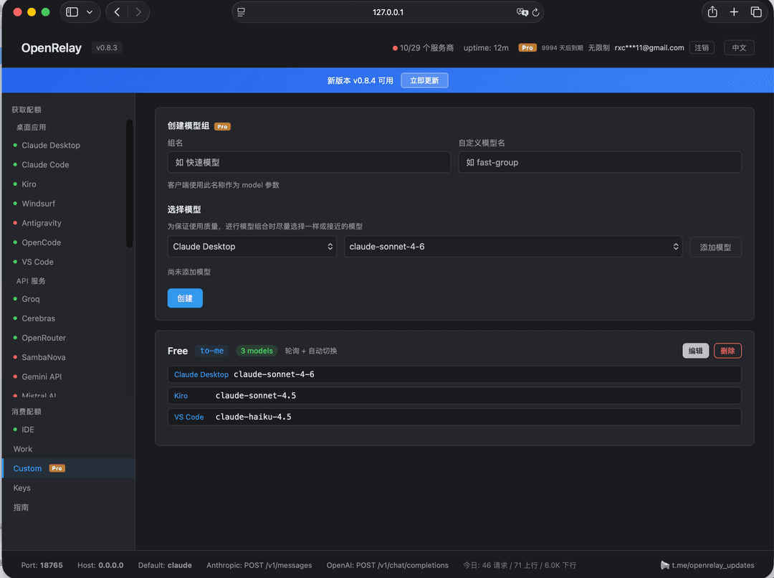Open the Claude Desktop provider dropdown
This screenshot has height=578, width=774.
252,247
